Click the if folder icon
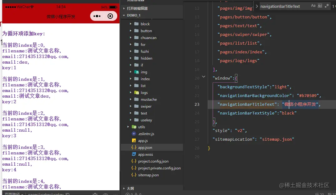 click(x=136, y=65)
